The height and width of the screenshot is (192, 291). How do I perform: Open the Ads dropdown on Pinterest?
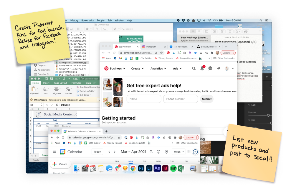coord(177,68)
